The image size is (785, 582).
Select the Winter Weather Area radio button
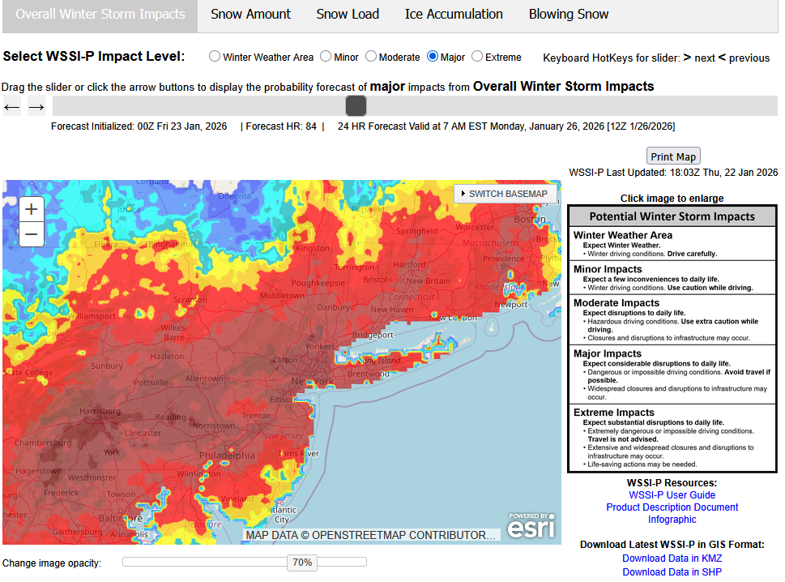tap(215, 57)
